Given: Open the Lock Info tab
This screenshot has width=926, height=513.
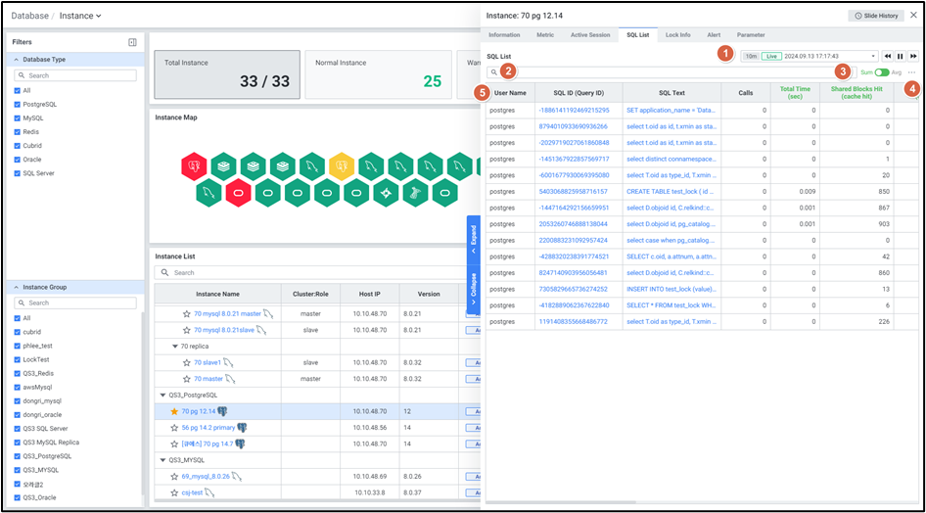Looking at the screenshot, I should [x=677, y=34].
